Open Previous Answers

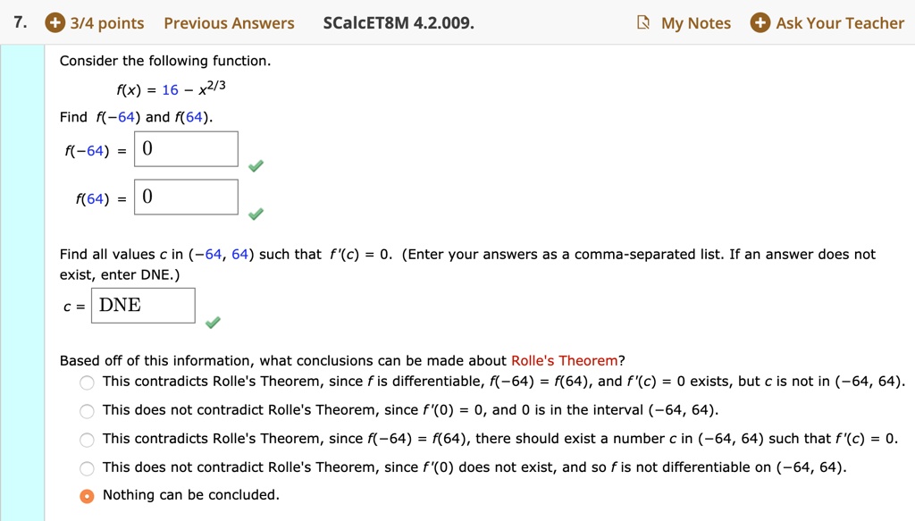coord(229,23)
